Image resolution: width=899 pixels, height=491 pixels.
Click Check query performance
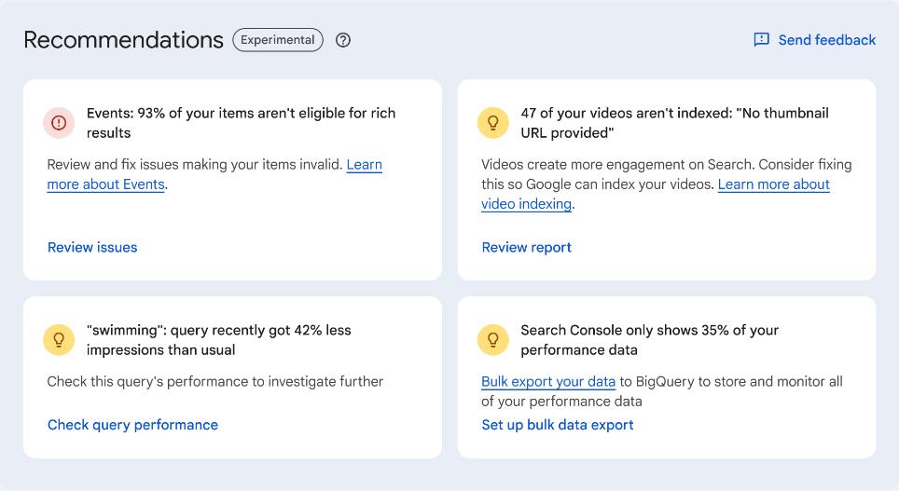[x=132, y=425]
